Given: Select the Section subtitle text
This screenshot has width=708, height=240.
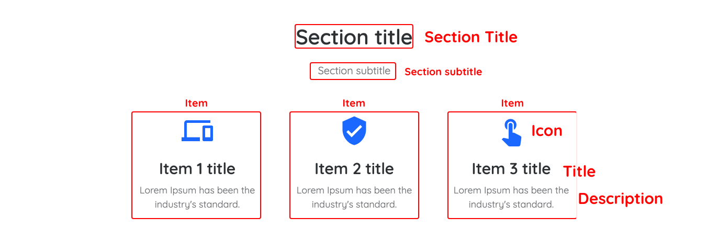Looking at the screenshot, I should [354, 71].
